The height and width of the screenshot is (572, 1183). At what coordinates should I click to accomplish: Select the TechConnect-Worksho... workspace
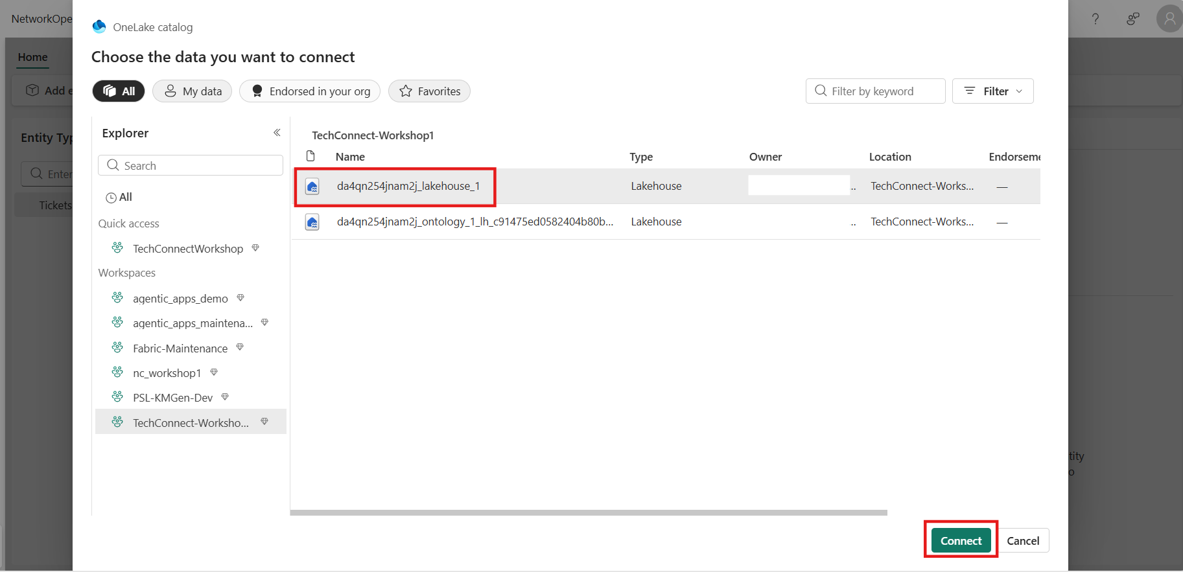click(x=191, y=422)
